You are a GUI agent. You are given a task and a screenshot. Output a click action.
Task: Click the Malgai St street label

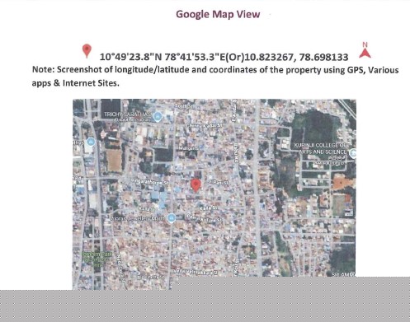point(188,148)
